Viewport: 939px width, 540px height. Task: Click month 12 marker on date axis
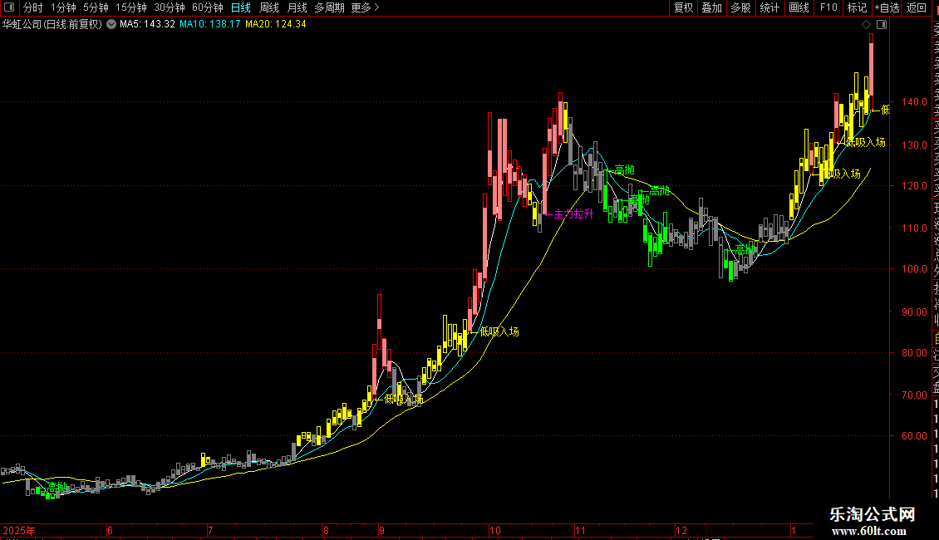pos(681,530)
